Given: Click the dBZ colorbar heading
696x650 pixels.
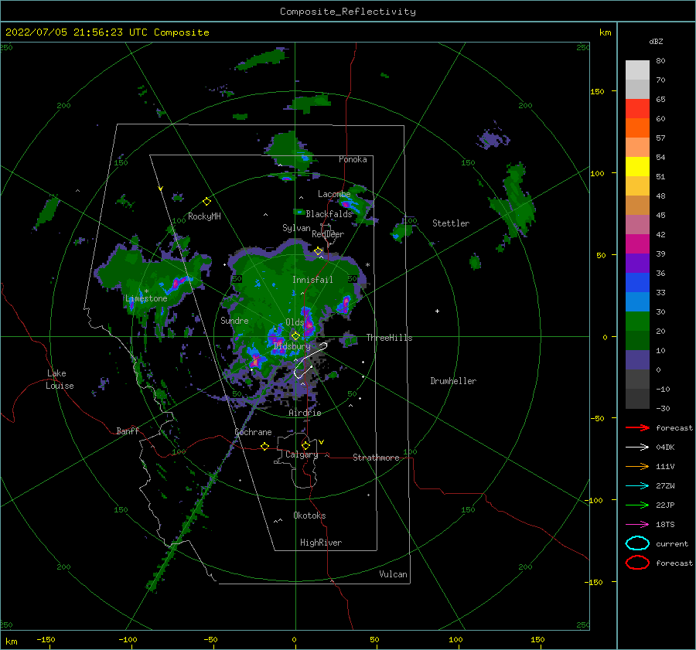Looking at the screenshot, I should (656, 42).
